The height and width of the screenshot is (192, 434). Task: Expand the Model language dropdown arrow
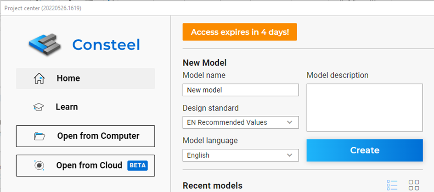289,155
